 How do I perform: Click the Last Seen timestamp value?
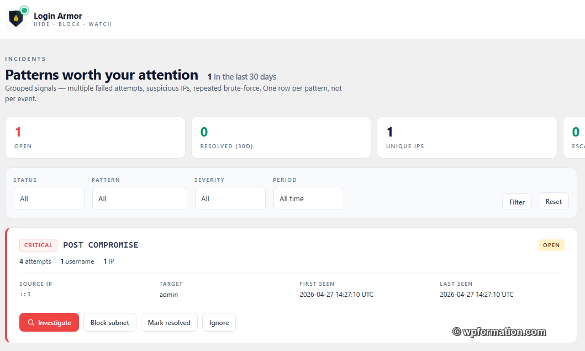[476, 294]
